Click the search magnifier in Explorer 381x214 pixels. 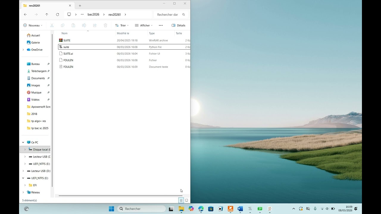[184, 15]
